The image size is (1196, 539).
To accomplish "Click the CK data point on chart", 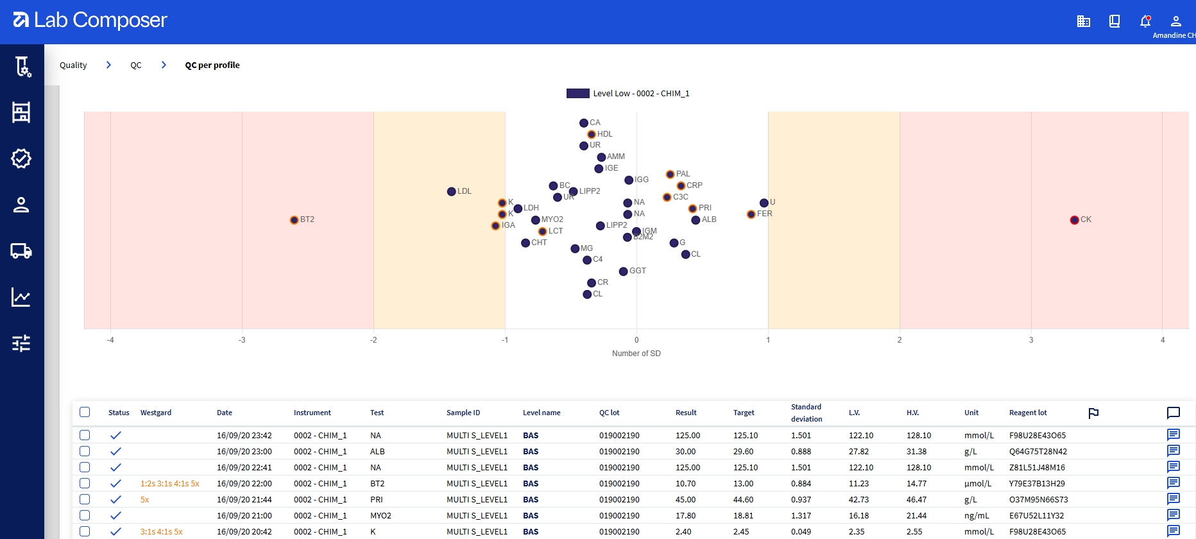I will pyautogui.click(x=1074, y=220).
